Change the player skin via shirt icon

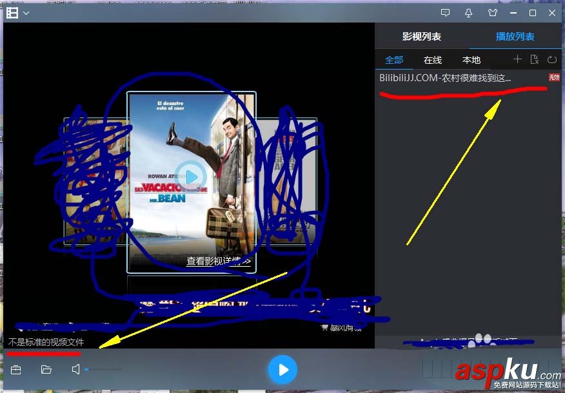point(492,12)
